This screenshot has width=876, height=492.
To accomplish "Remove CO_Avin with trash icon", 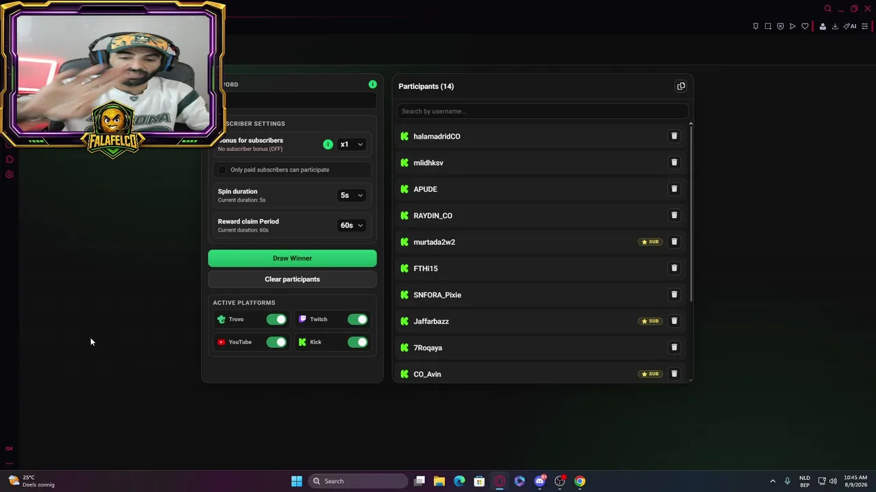I will [x=674, y=374].
